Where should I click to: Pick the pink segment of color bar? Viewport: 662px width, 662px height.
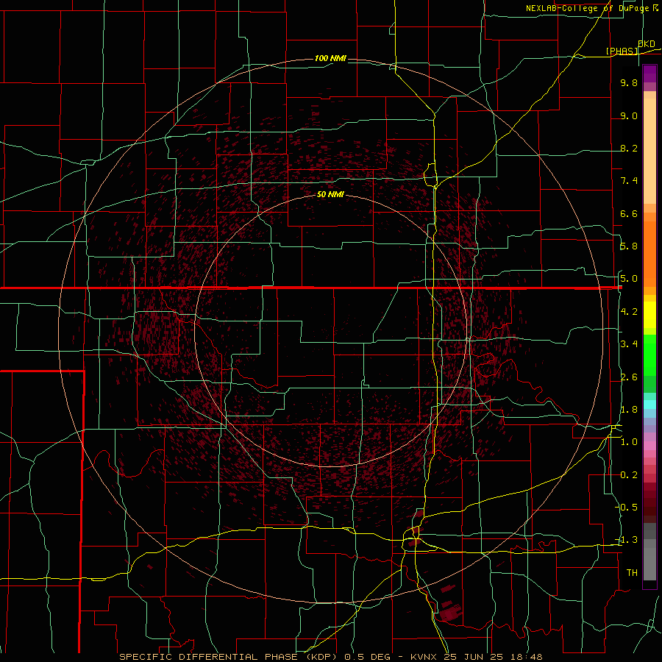(649, 446)
